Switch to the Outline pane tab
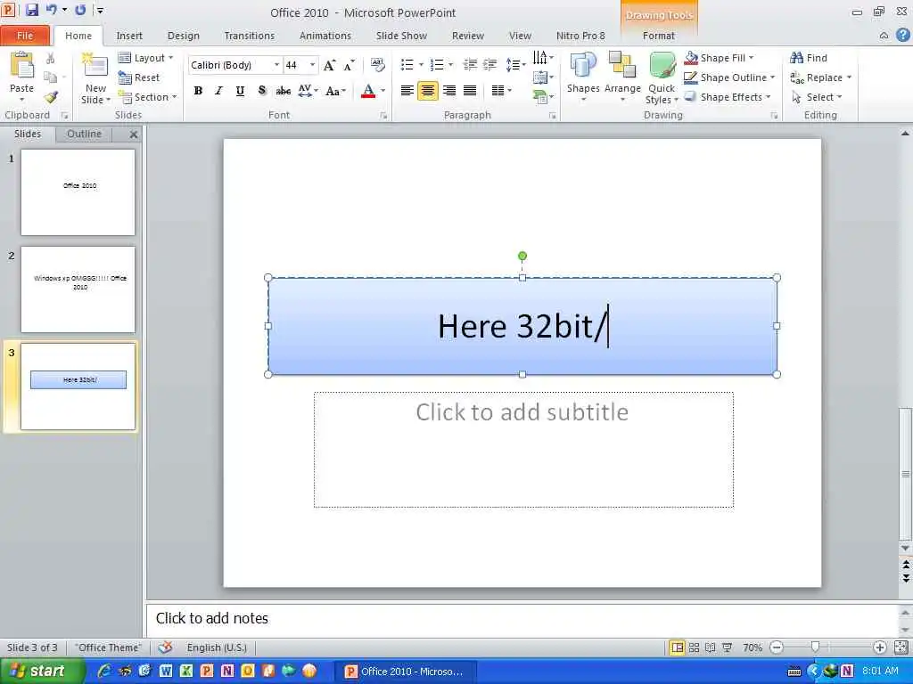Viewport: 913px width, 684px height. click(84, 134)
